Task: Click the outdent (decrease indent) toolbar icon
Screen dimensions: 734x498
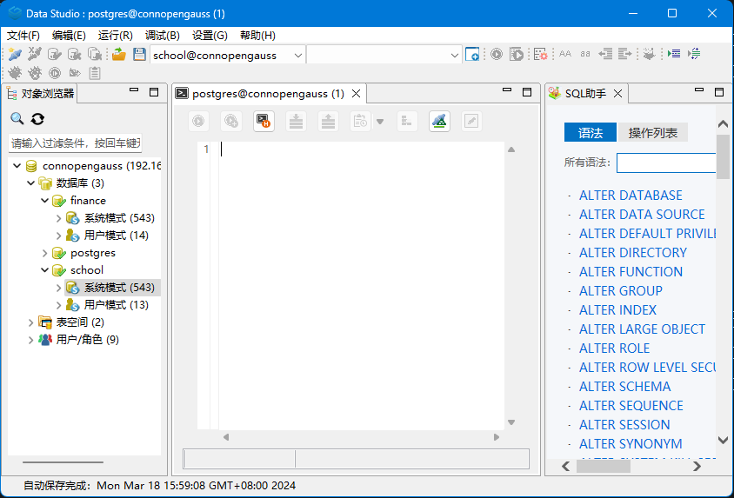Action: tap(605, 54)
